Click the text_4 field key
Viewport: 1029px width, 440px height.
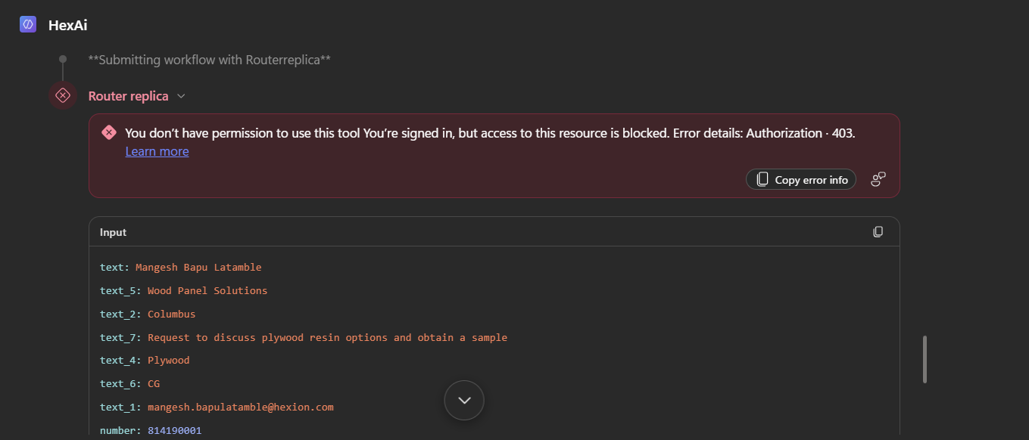click(x=120, y=360)
